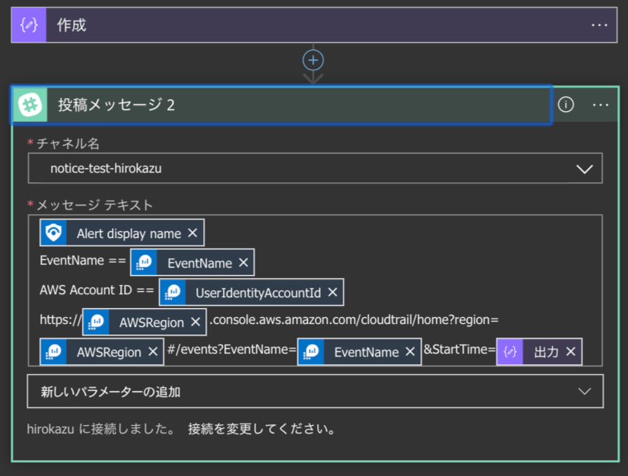628x476 pixels.
Task: Click the shield icon on Alert display name token
Action: (53, 233)
